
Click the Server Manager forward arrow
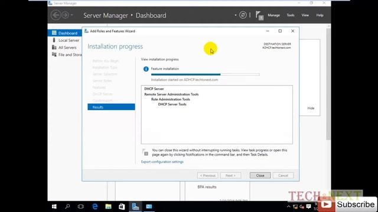pyautogui.click(x=65, y=15)
